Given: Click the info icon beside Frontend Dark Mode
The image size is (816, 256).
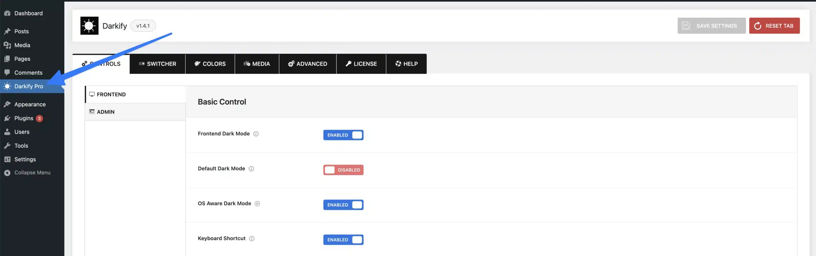Looking at the screenshot, I should 256,134.
